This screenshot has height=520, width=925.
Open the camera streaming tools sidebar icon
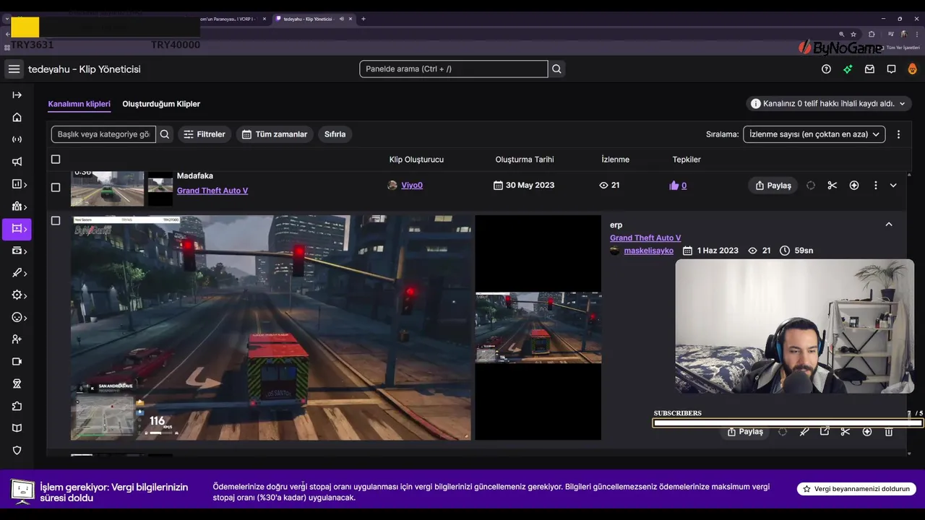17,362
